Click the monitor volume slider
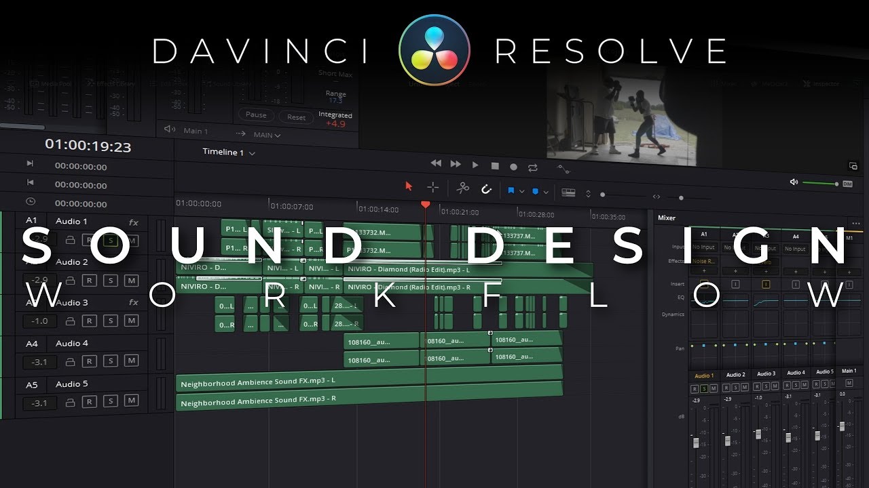Screen dimensions: 869x488 point(820,184)
